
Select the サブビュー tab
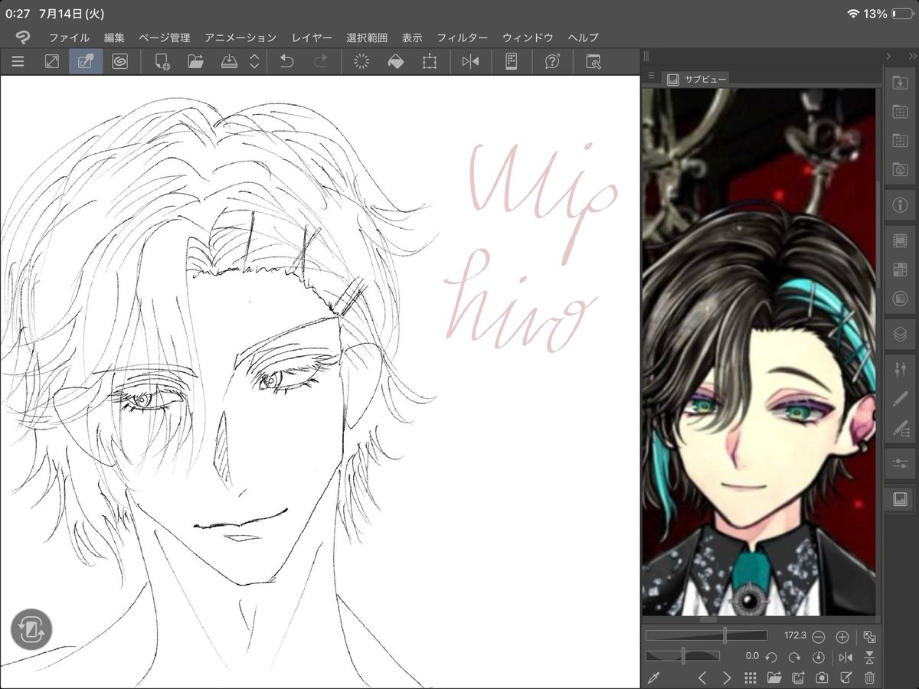(x=696, y=78)
